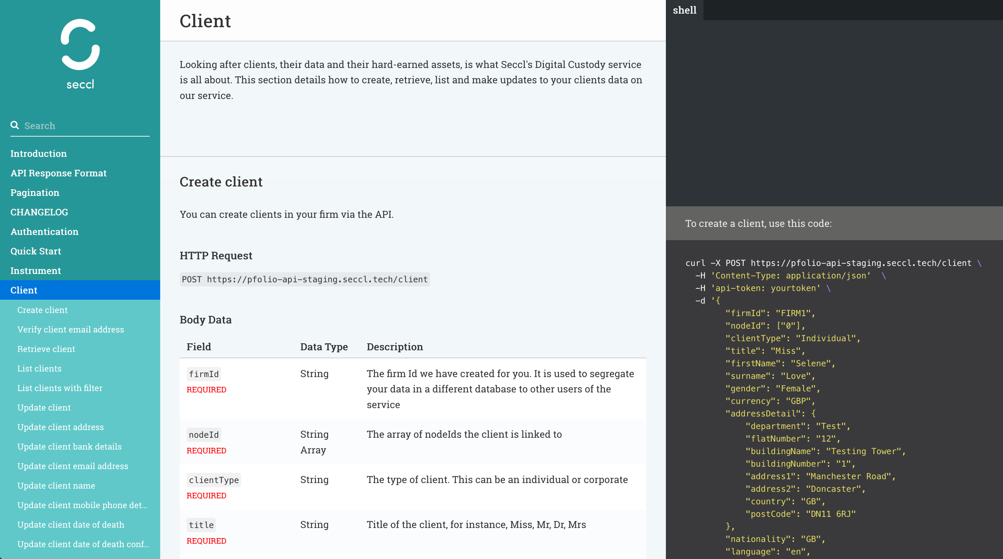Open Verify client email address page

[70, 329]
